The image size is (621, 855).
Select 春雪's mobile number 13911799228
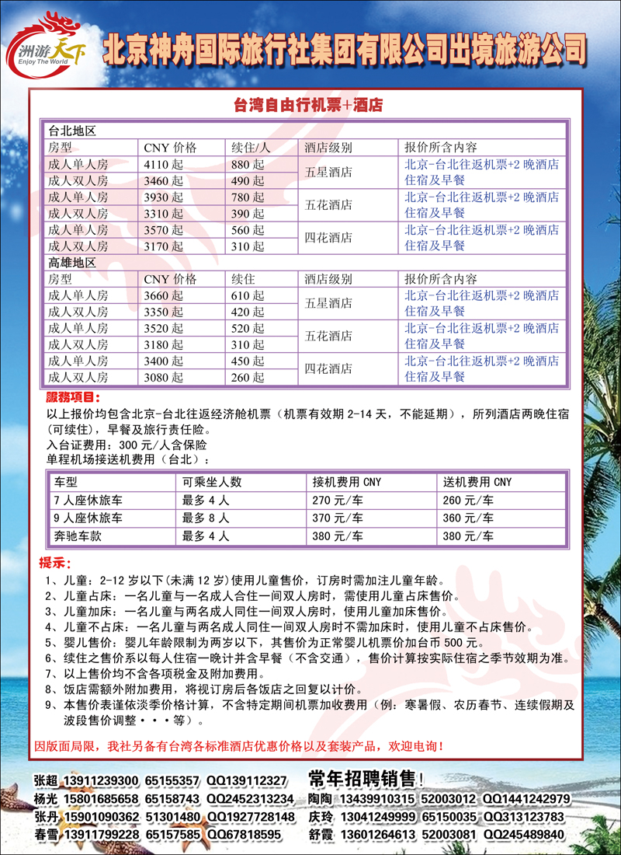click(102, 836)
